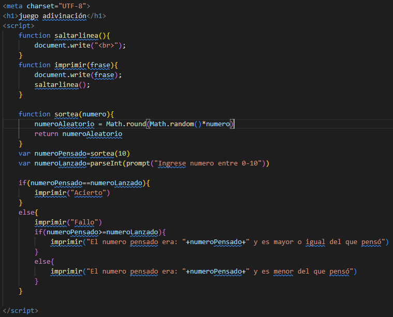Click the "Fallo" string
This screenshot has height=317, width=393.
tap(84, 222)
